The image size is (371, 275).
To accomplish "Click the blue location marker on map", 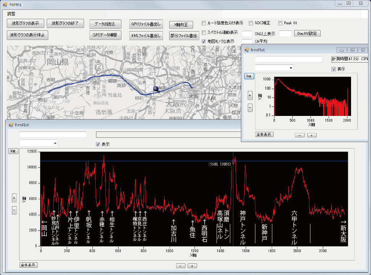I will (156, 89).
